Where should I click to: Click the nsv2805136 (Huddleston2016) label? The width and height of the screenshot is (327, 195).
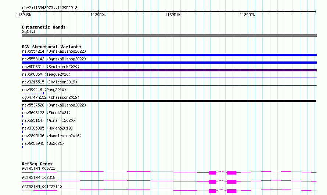click(x=52, y=136)
